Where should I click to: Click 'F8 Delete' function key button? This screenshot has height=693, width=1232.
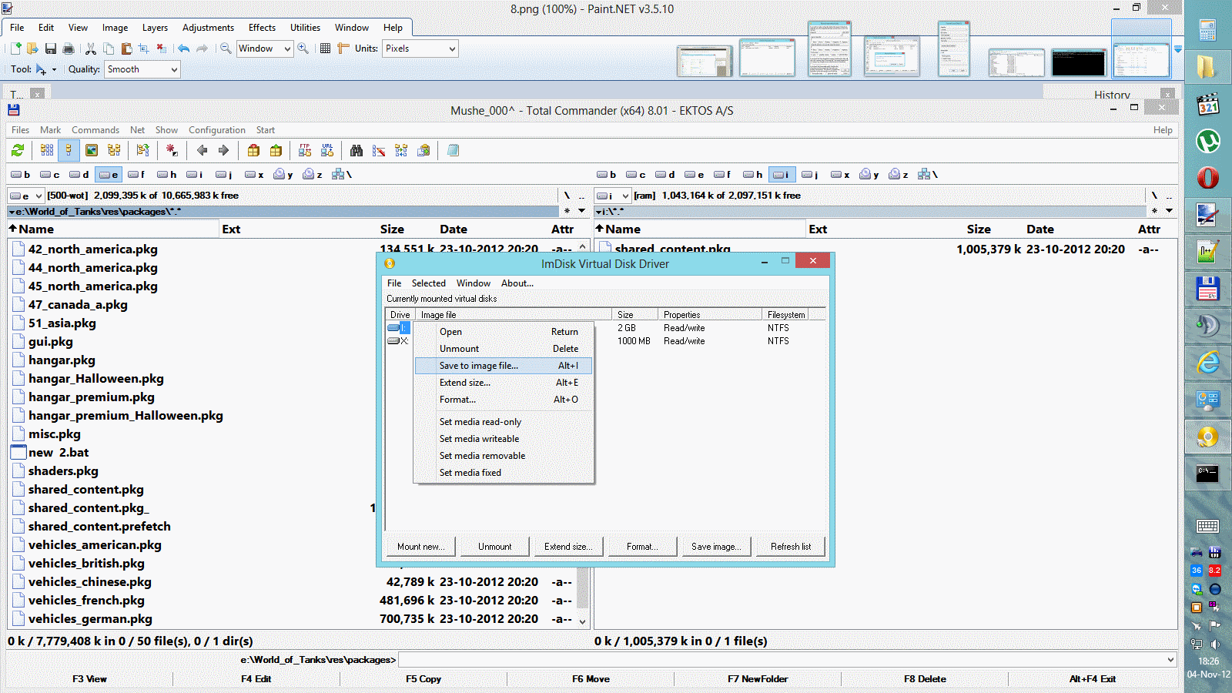[x=925, y=679]
